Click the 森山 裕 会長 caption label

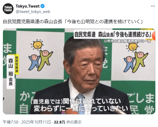[x=11, y=72]
